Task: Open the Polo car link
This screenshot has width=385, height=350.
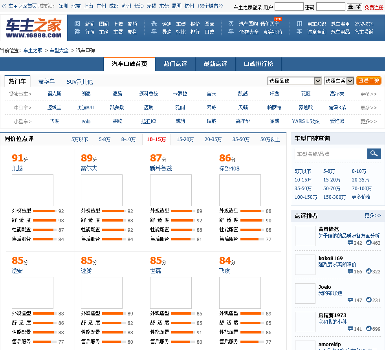Action: point(86,121)
